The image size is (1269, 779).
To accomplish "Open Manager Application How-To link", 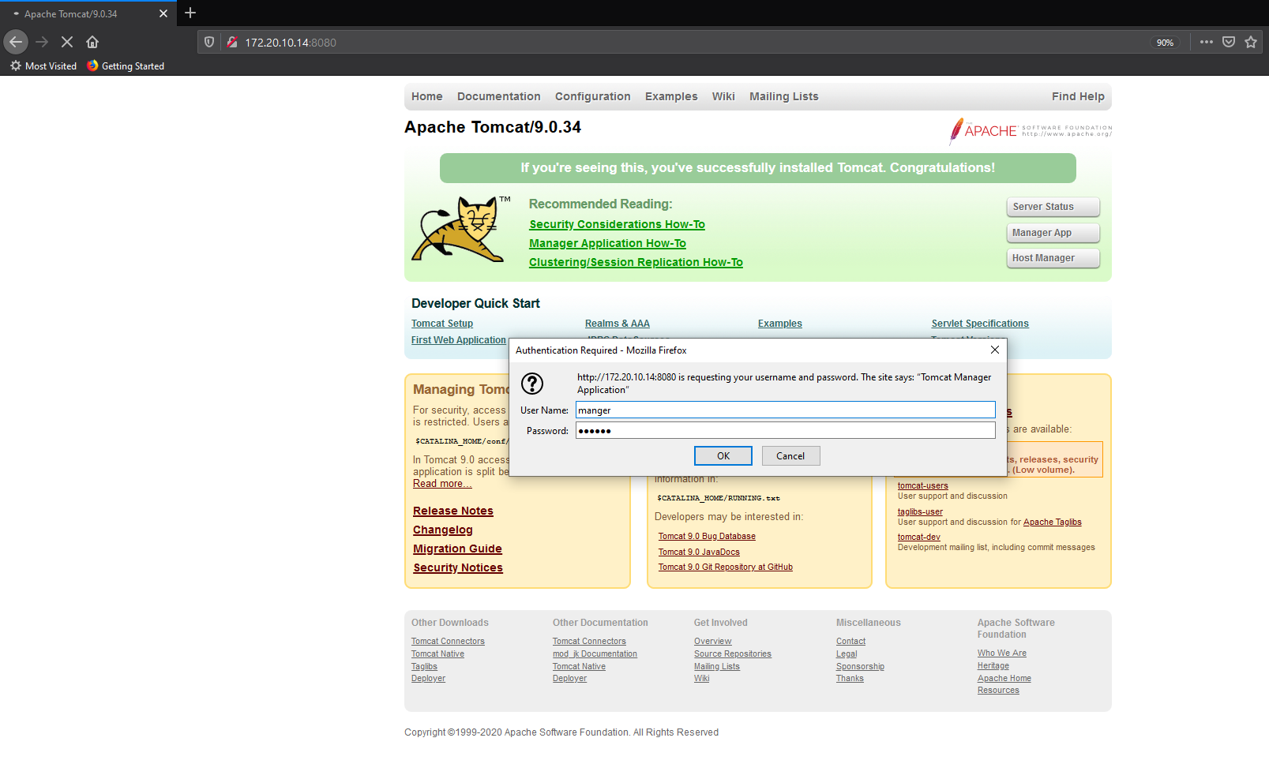I will point(608,244).
